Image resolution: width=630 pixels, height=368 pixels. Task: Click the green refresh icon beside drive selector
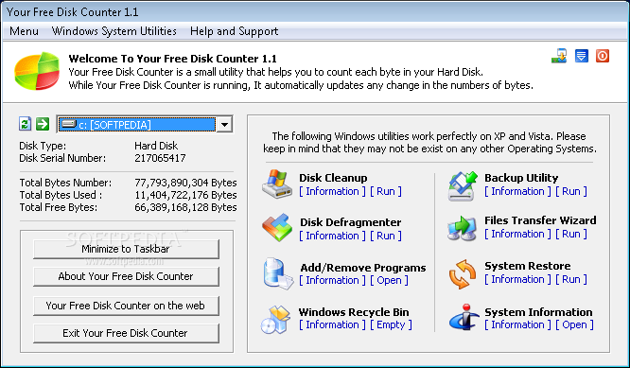point(25,124)
